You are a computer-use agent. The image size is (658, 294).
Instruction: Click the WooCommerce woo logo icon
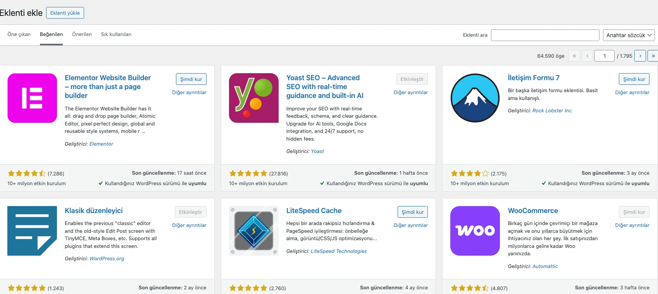click(475, 231)
